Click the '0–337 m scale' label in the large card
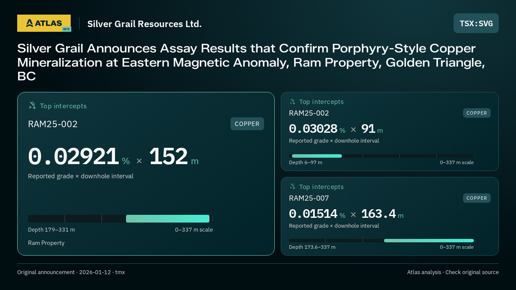 coord(194,229)
